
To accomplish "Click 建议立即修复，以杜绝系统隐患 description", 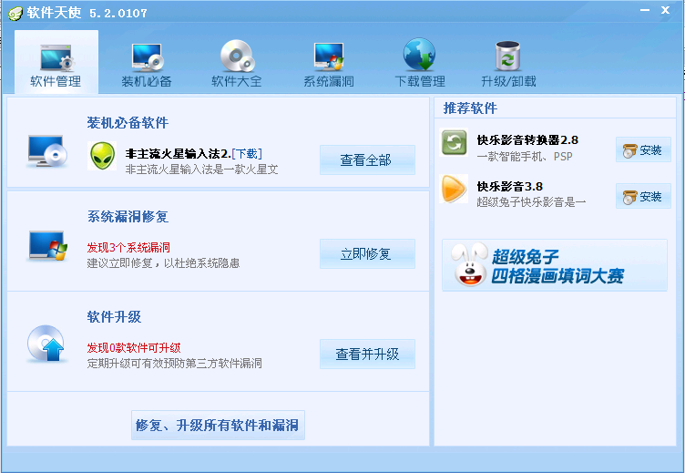I will pyautogui.click(x=163, y=263).
